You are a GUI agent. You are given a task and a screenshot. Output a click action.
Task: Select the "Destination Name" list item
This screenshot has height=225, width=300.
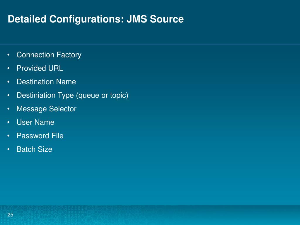pyautogui.click(x=46, y=82)
